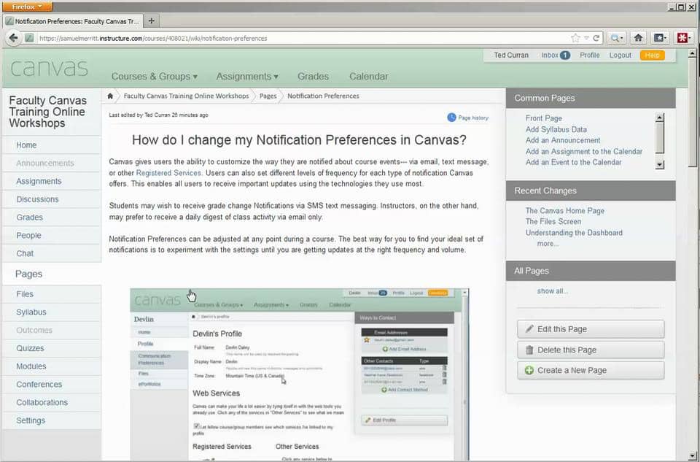Open the Inbox link in header
The width and height of the screenshot is (700, 462).
coord(550,55)
